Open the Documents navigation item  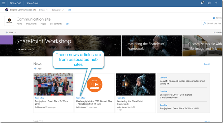(x=31, y=24)
